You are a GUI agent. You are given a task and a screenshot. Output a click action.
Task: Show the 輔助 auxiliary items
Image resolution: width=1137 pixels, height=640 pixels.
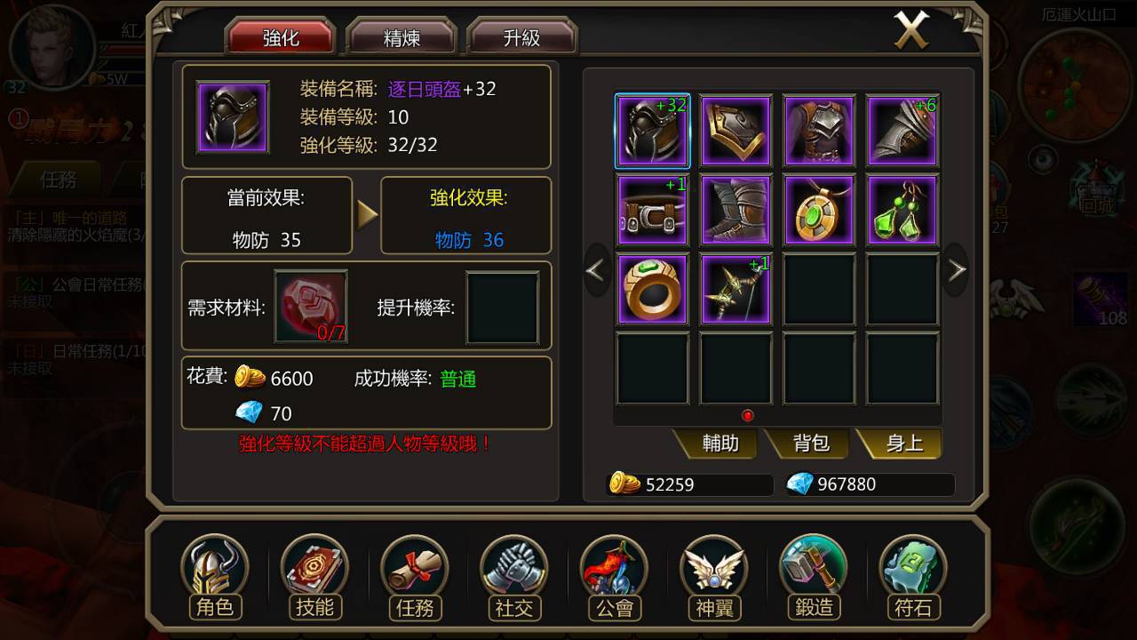[720, 443]
